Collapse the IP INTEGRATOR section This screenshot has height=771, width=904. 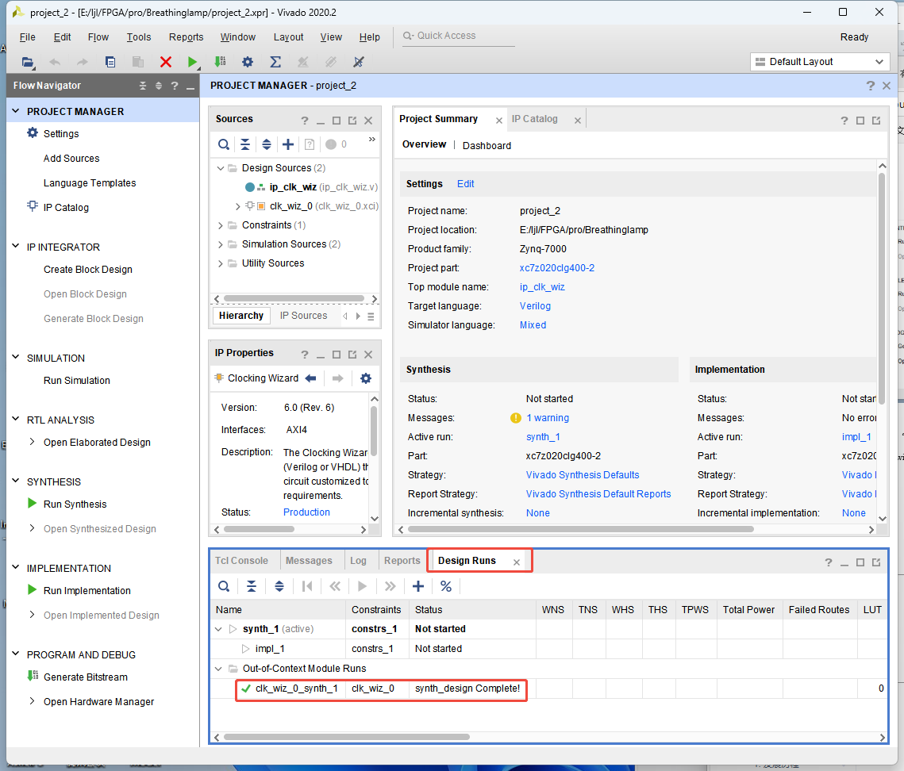pyautogui.click(x=16, y=246)
